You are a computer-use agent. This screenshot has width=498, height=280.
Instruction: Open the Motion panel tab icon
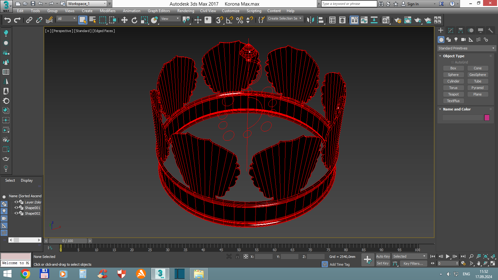coord(471,30)
